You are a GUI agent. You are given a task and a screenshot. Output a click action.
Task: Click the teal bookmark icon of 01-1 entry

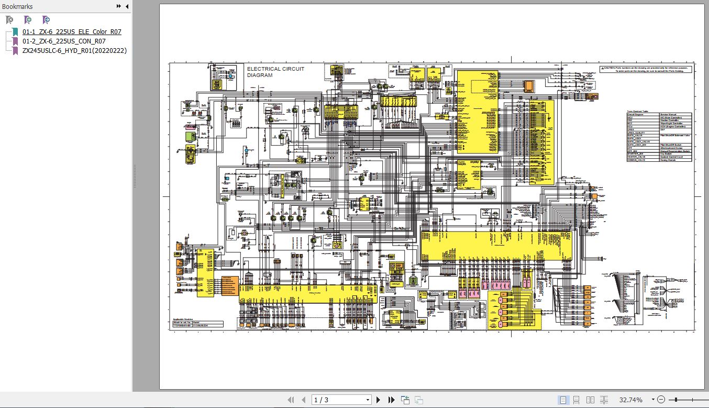16,32
